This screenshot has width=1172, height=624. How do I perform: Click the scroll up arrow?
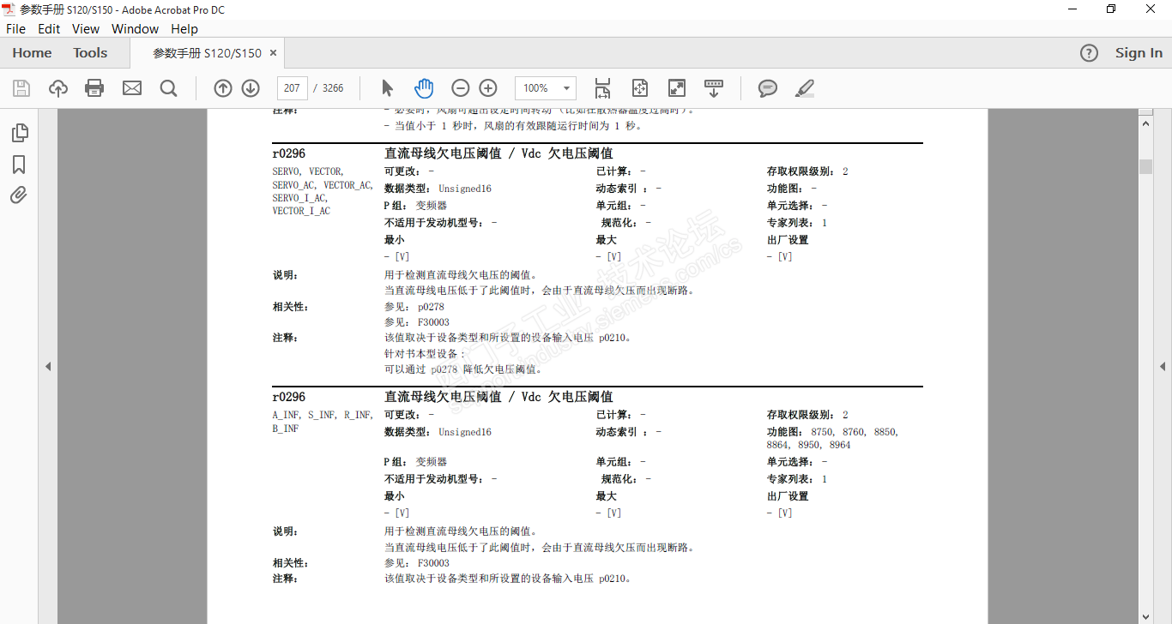pos(1145,123)
